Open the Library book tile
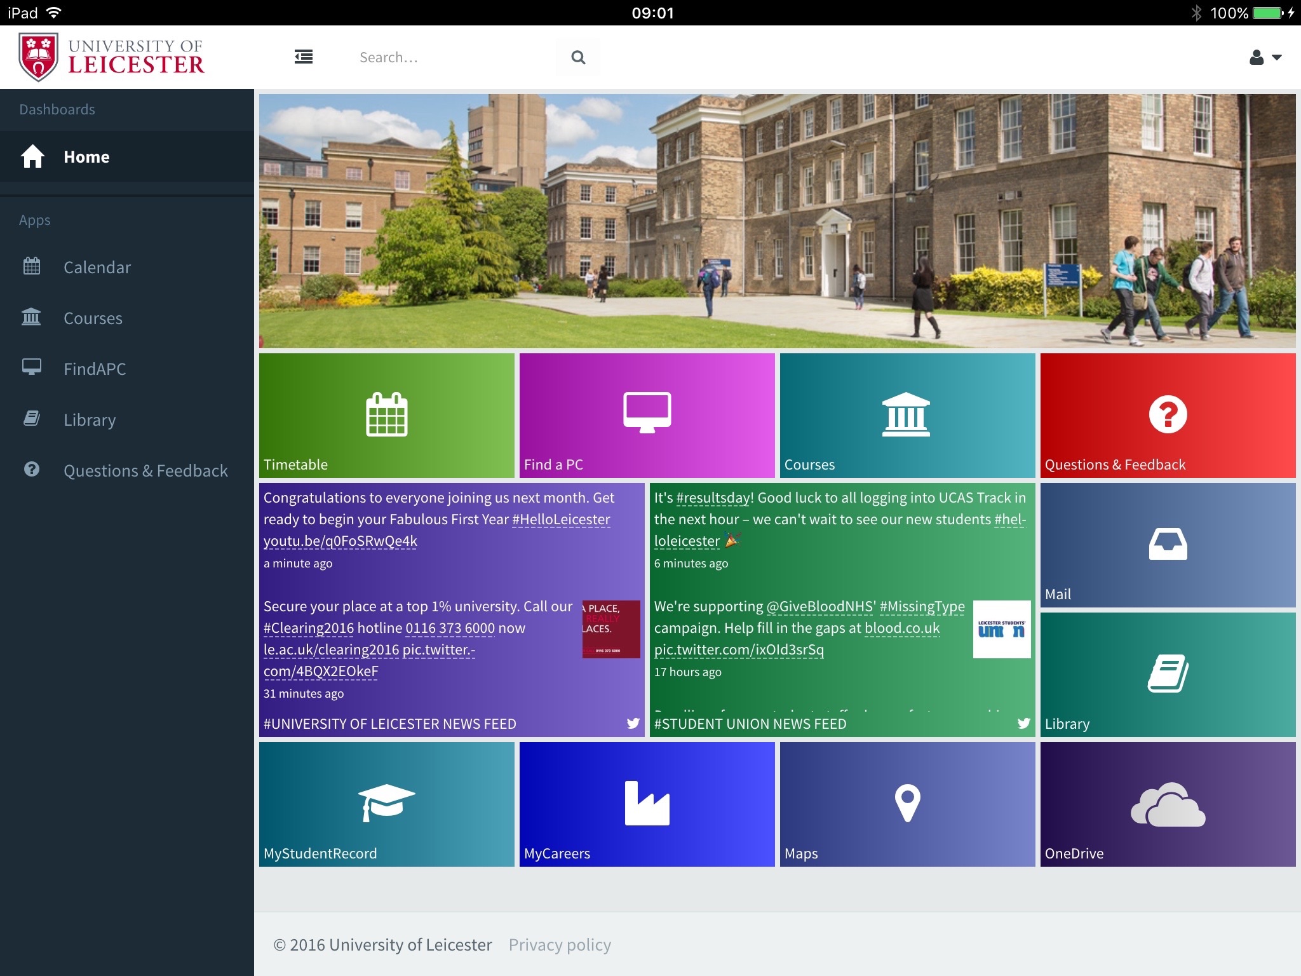The height and width of the screenshot is (976, 1301). point(1168,674)
